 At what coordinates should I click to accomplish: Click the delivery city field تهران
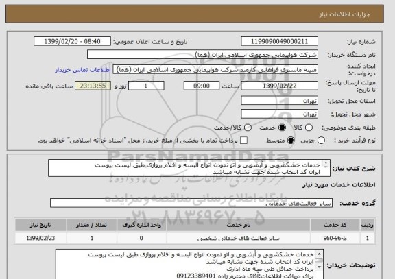pyautogui.click(x=279, y=114)
